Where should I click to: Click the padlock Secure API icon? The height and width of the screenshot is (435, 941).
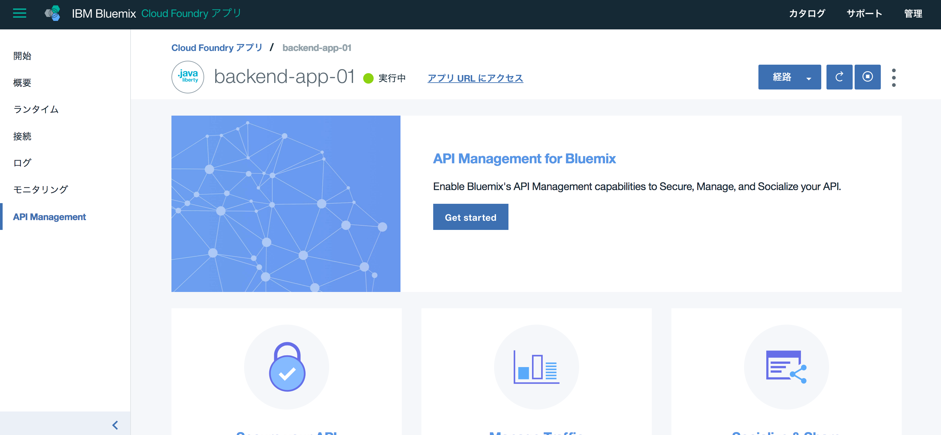(x=287, y=366)
